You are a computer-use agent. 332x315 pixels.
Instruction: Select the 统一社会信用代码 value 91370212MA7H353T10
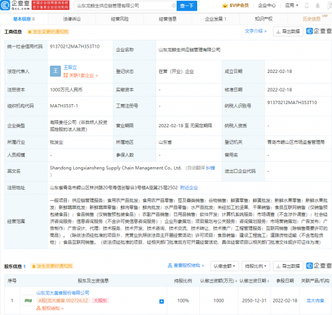(75, 46)
